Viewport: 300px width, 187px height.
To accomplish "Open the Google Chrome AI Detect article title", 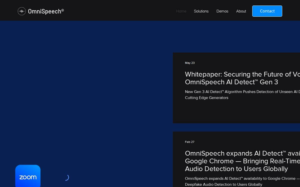I will point(242,161).
